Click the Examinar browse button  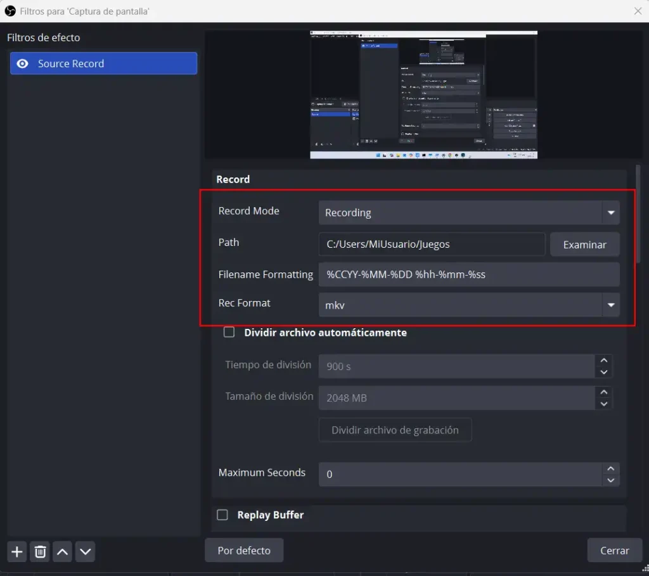585,245
